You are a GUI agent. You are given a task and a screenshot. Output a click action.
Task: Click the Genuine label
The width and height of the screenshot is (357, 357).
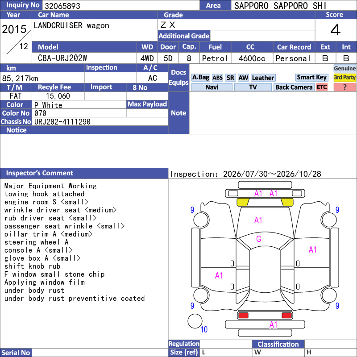coord(345,68)
